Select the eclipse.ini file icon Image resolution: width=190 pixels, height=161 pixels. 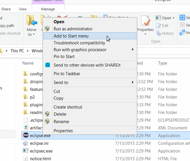click(x=25, y=143)
